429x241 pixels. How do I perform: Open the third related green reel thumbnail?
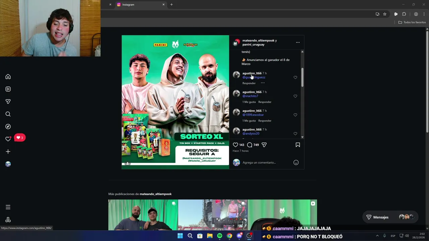282,215
